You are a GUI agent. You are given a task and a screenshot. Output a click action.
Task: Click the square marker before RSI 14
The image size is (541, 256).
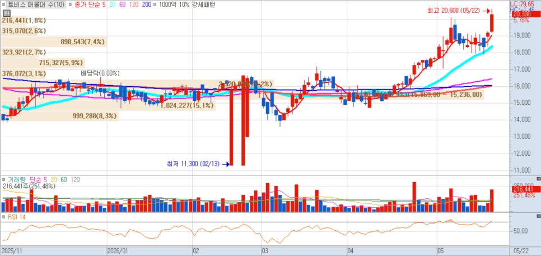(x=4, y=217)
